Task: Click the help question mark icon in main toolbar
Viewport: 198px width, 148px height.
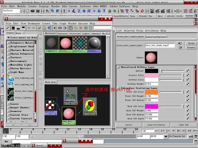Action: 104,11
